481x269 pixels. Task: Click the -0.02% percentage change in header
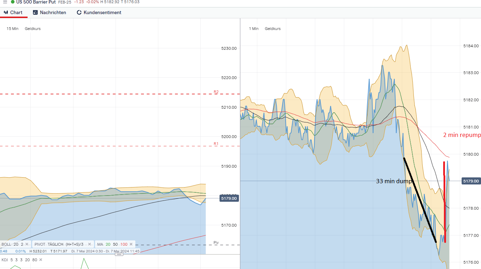point(93,2)
